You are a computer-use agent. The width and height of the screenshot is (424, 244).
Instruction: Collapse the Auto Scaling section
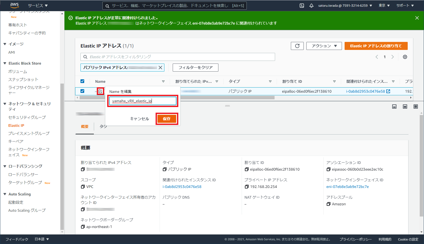(x=5, y=194)
